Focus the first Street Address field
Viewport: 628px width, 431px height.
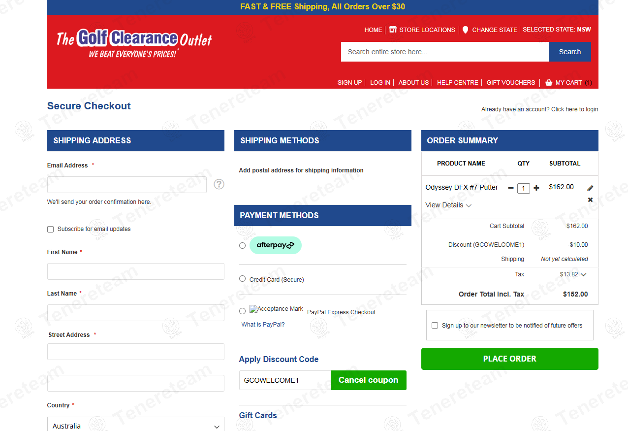136,352
